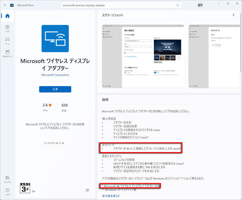
Task: Open the 映画とテレビ section in sidebar
Action: tap(7, 54)
